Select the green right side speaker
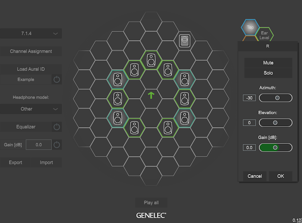The height and width of the screenshot is (223, 302). (185, 99)
